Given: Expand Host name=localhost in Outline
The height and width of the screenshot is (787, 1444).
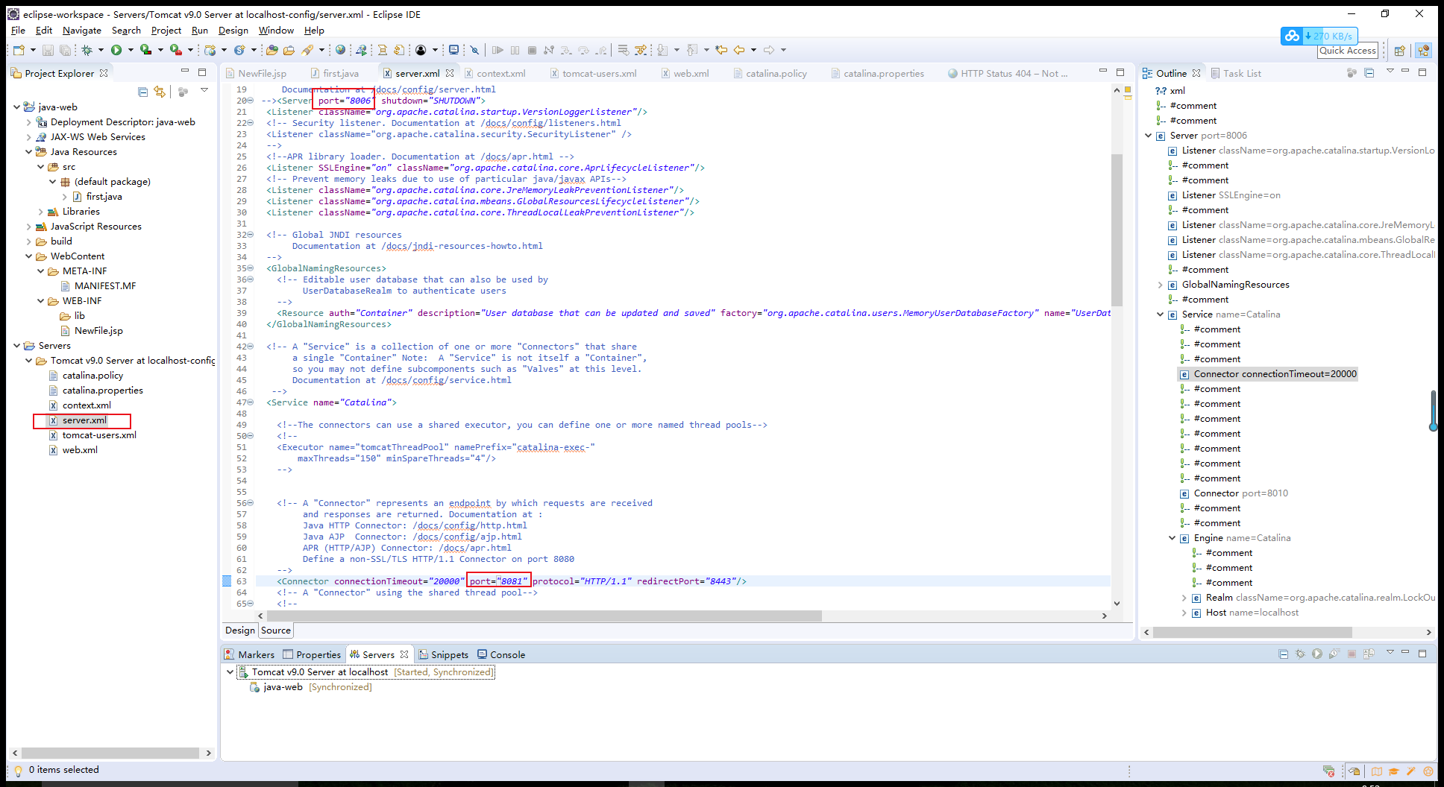Looking at the screenshot, I should pyautogui.click(x=1184, y=613).
